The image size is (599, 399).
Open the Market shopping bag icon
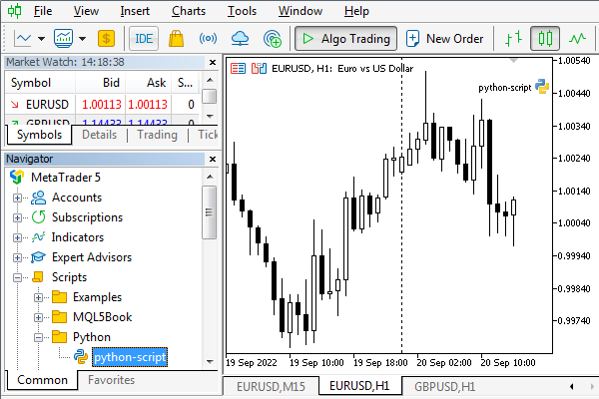[176, 39]
